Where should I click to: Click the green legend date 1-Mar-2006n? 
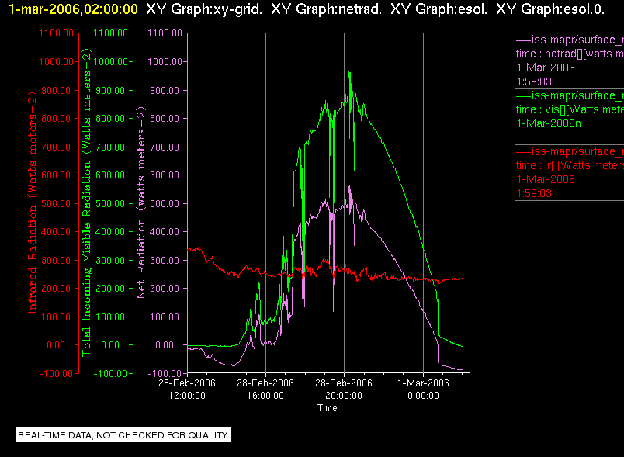pos(549,123)
